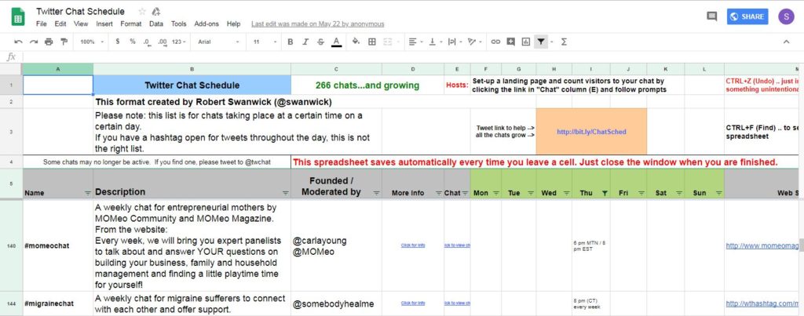Open the borders tool
This screenshot has height=316, width=804.
click(x=372, y=42)
